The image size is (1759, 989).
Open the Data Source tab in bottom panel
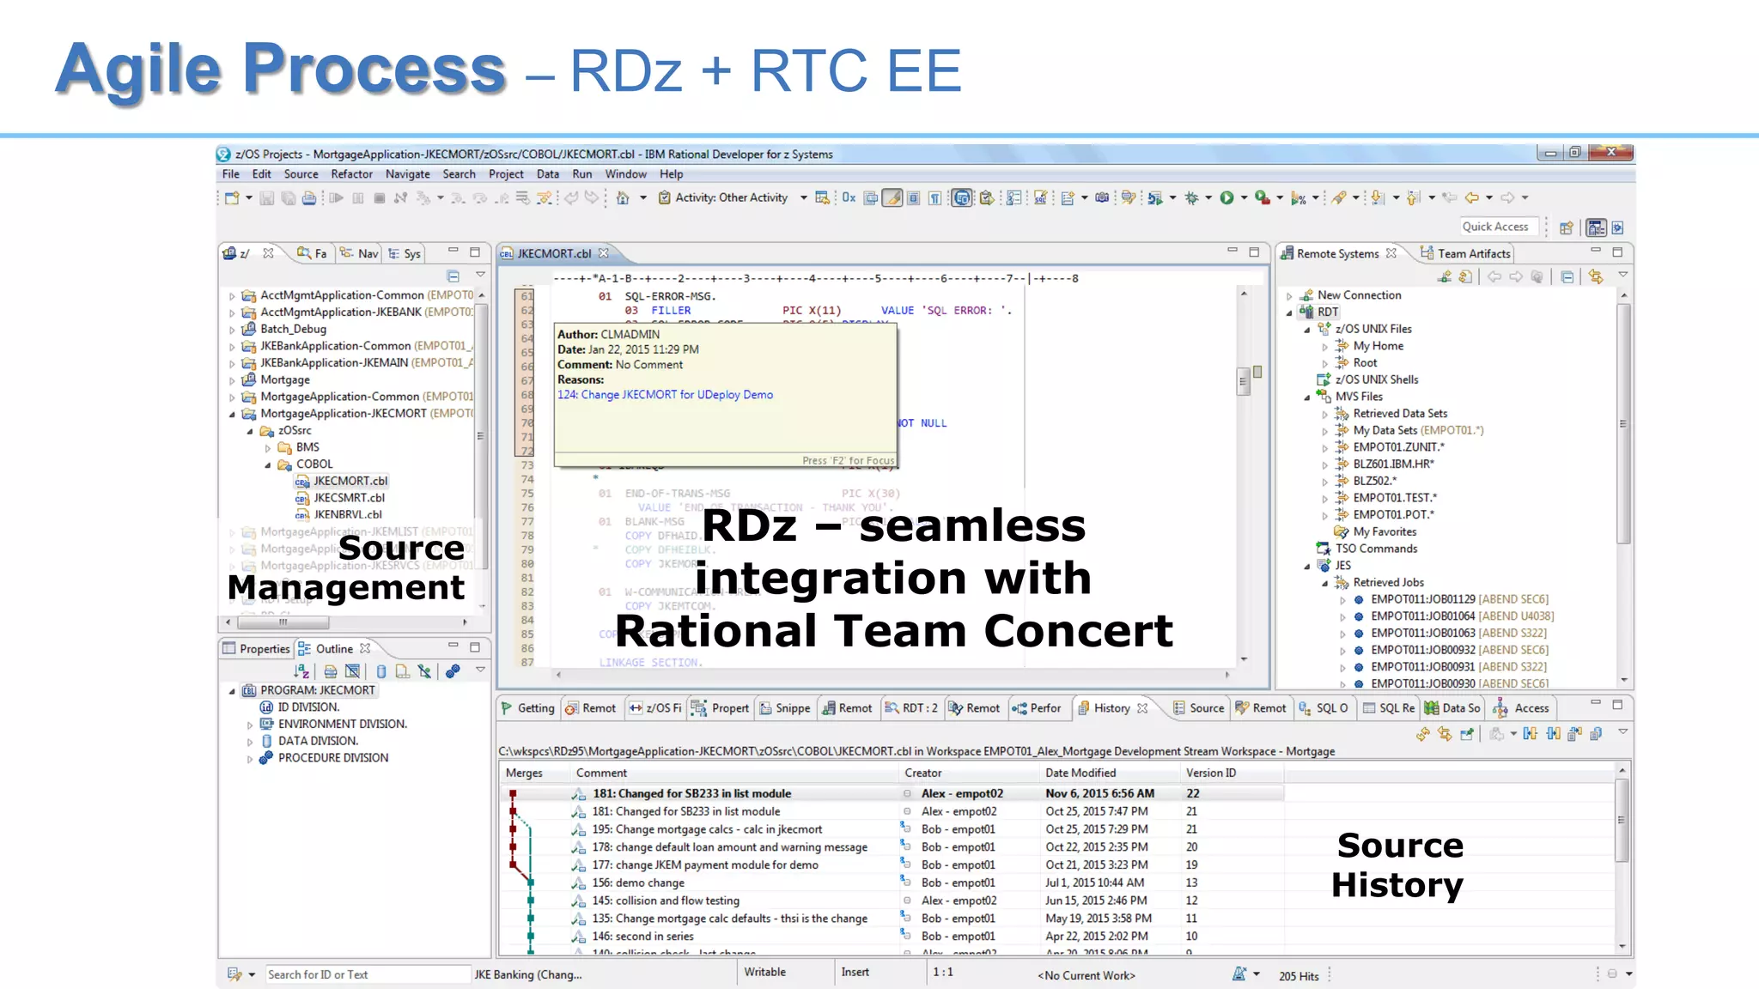[x=1452, y=708]
